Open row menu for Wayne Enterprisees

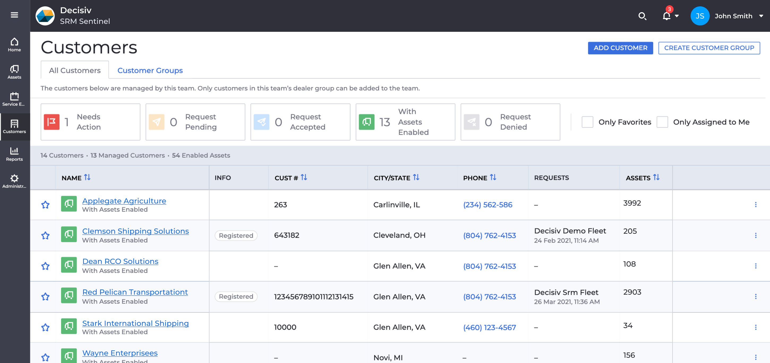pyautogui.click(x=756, y=357)
